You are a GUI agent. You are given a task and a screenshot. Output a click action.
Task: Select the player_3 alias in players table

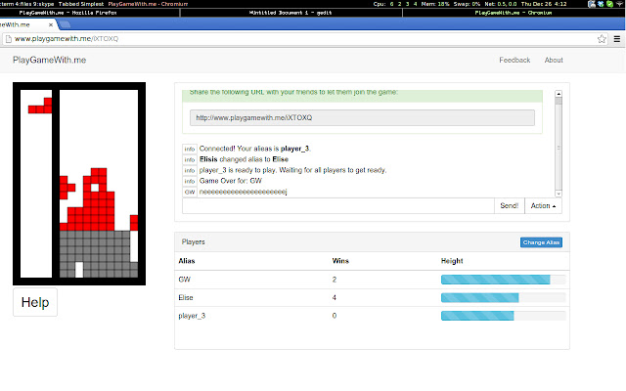coord(192,316)
